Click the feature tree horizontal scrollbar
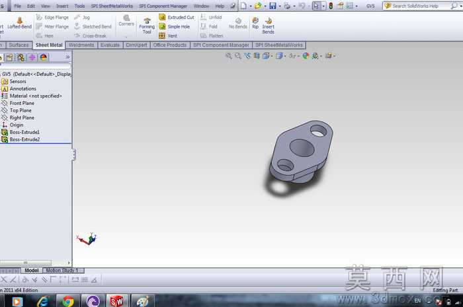 point(25,263)
